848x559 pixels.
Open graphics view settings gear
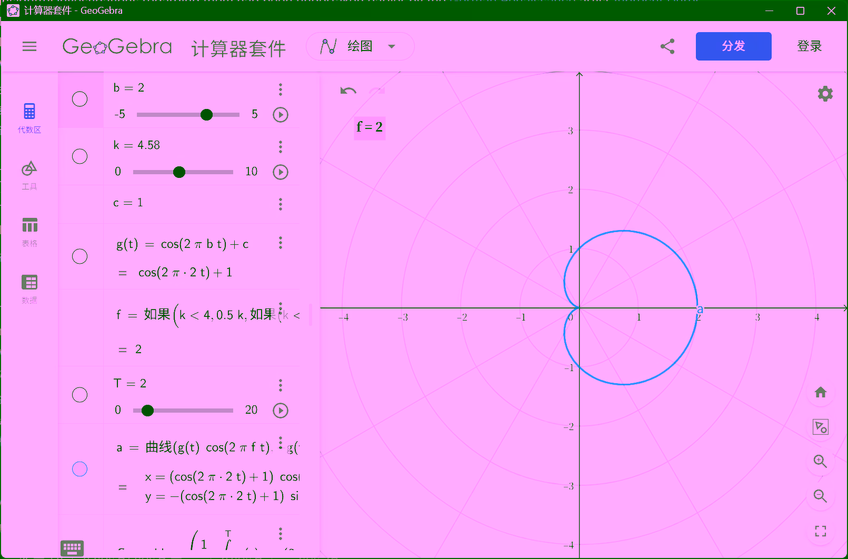(825, 94)
